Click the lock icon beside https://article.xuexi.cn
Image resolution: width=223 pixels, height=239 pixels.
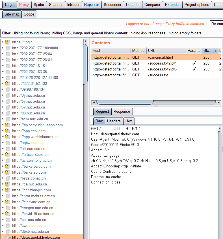(7, 154)
